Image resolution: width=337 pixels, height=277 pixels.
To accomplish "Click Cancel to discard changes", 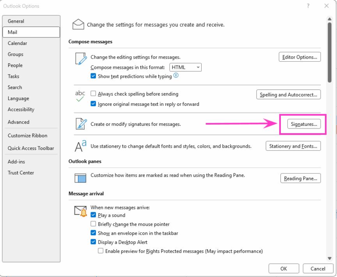I will [317, 268].
